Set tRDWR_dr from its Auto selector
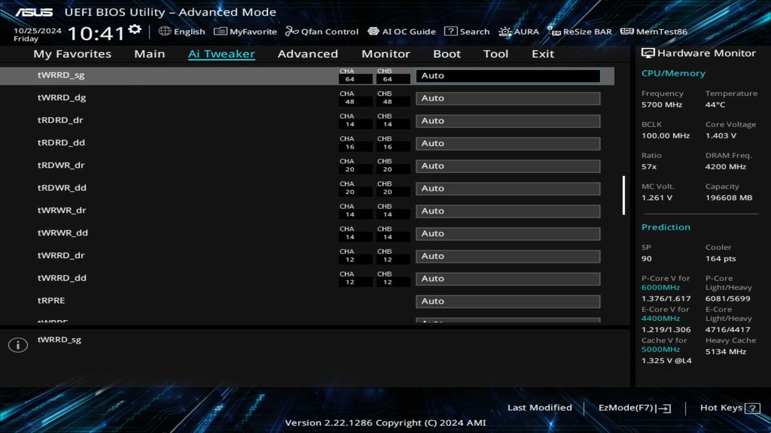Screen dimensions: 771x433 tap(508, 165)
